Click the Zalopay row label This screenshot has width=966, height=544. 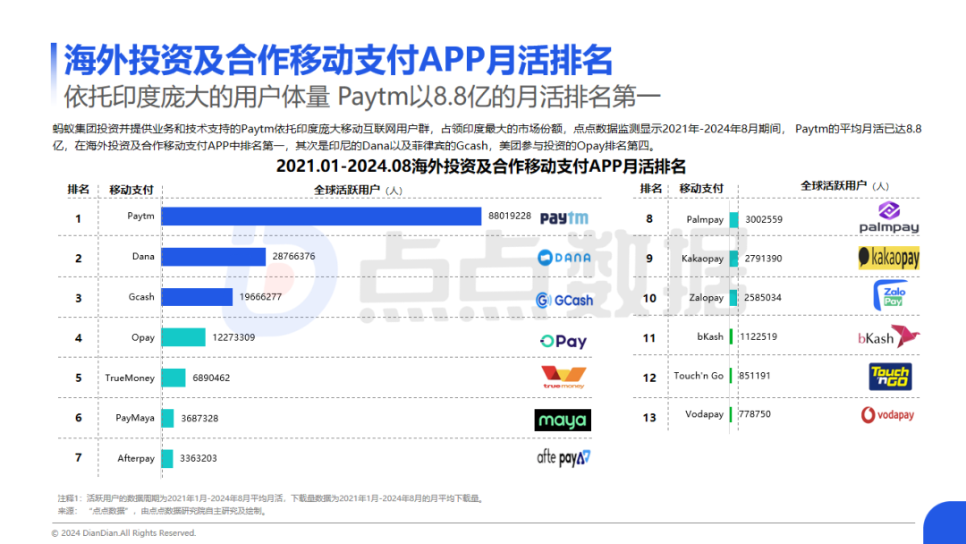click(x=707, y=298)
